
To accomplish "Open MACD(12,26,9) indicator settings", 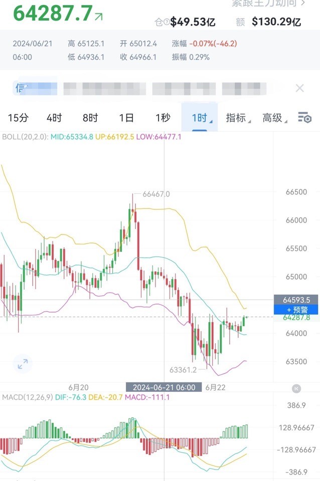I will point(28,397).
